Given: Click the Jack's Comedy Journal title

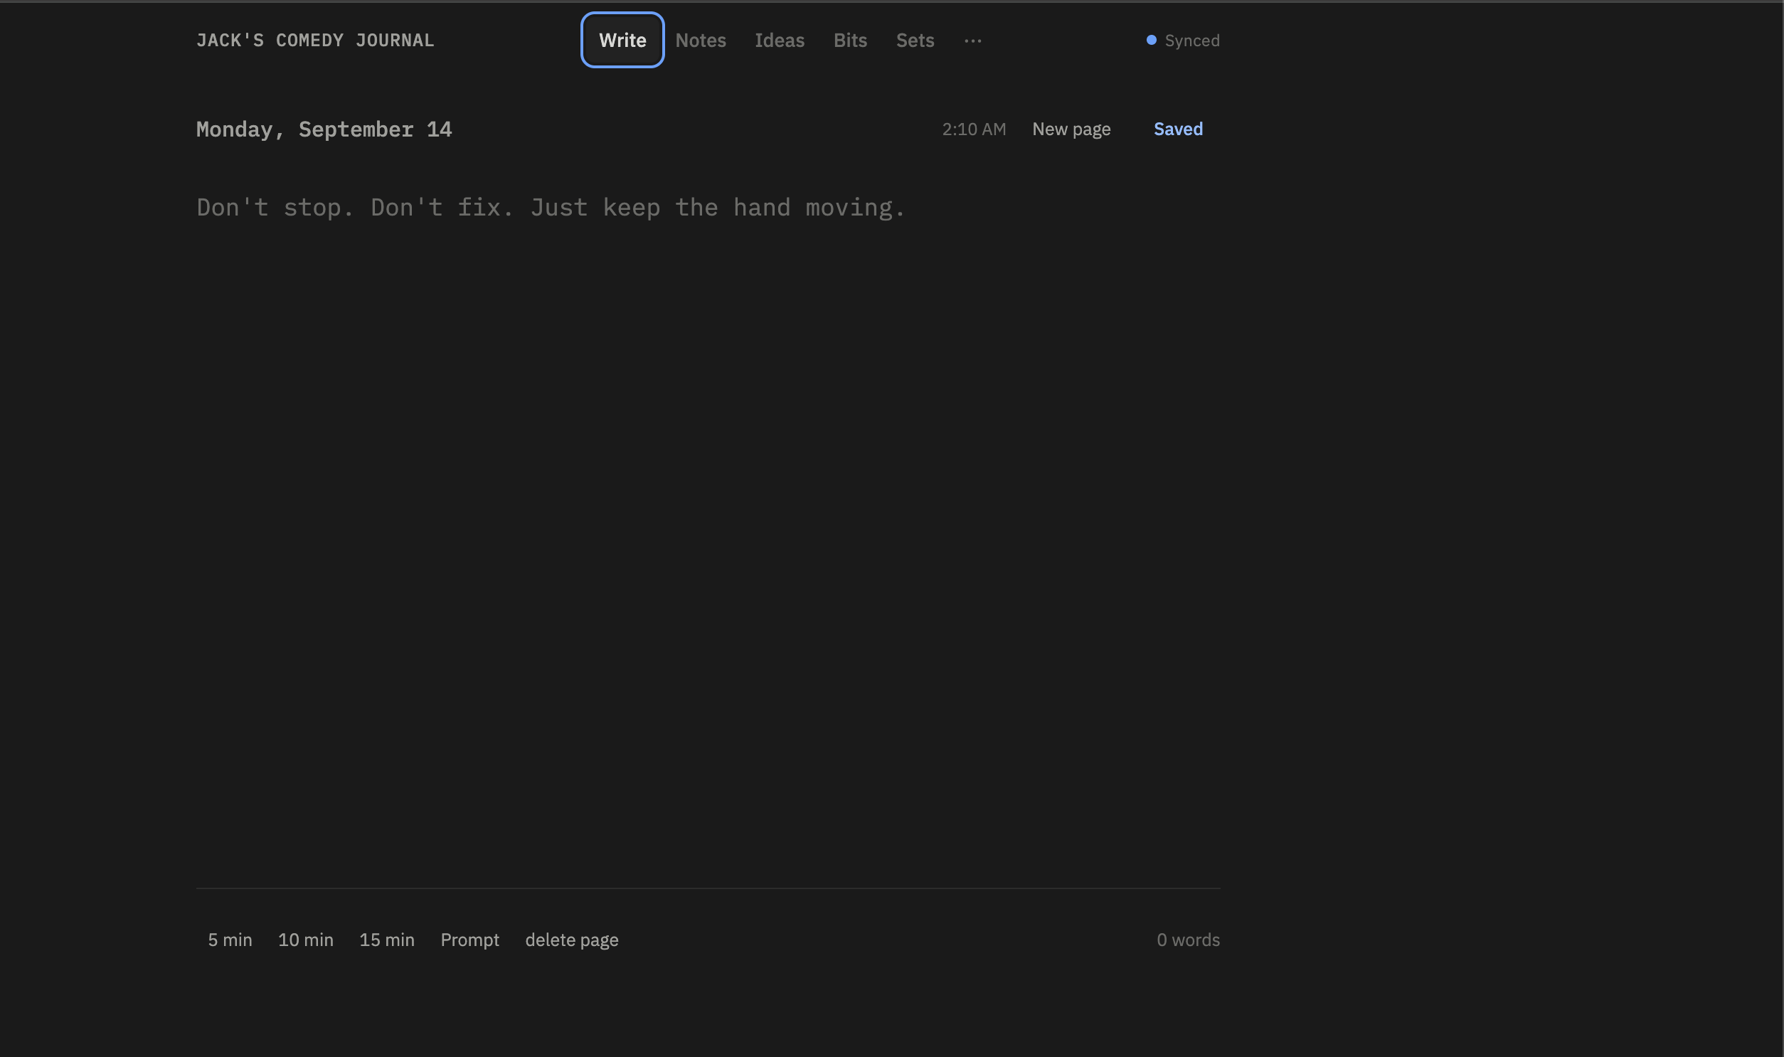Looking at the screenshot, I should [x=315, y=40].
